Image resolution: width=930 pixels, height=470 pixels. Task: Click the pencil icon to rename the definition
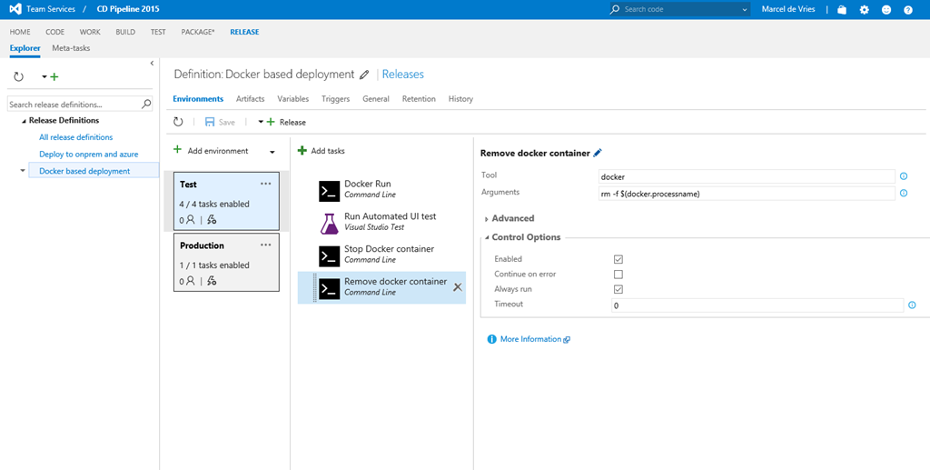365,75
